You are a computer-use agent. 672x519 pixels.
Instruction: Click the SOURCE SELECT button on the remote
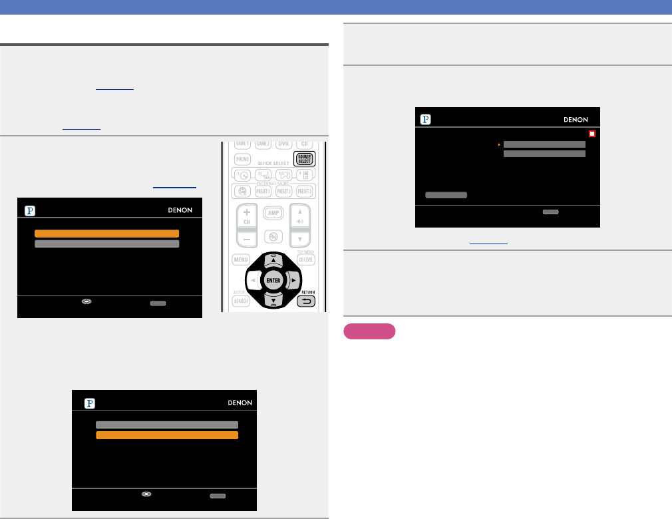tap(304, 158)
